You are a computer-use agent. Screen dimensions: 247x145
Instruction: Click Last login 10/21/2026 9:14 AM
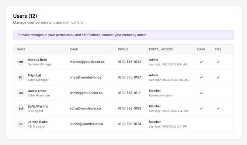(x=168, y=64)
